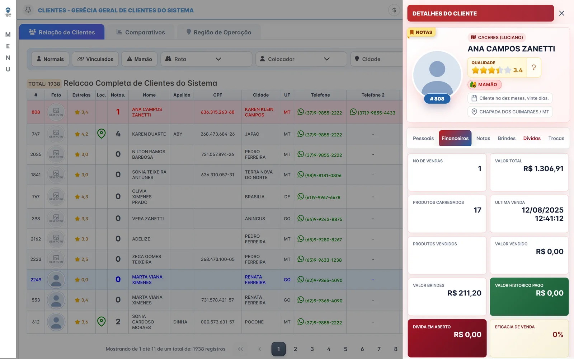
Task: Expand the Rota dropdown
Action: click(x=206, y=59)
